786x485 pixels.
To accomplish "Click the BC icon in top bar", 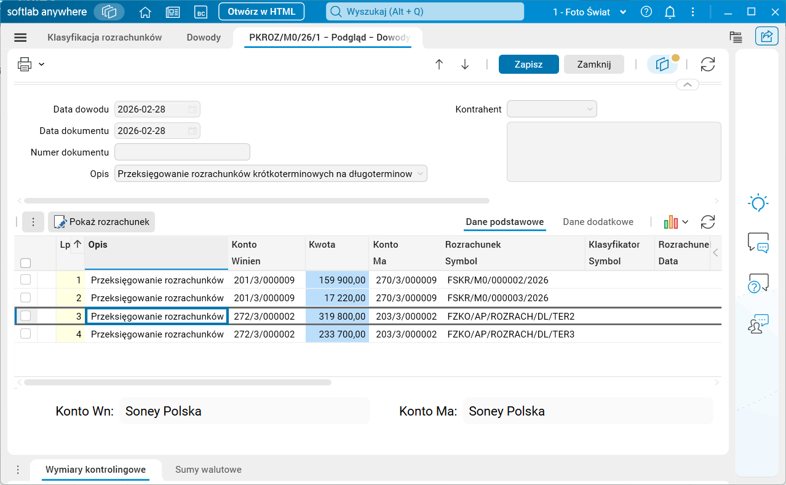I will click(200, 12).
